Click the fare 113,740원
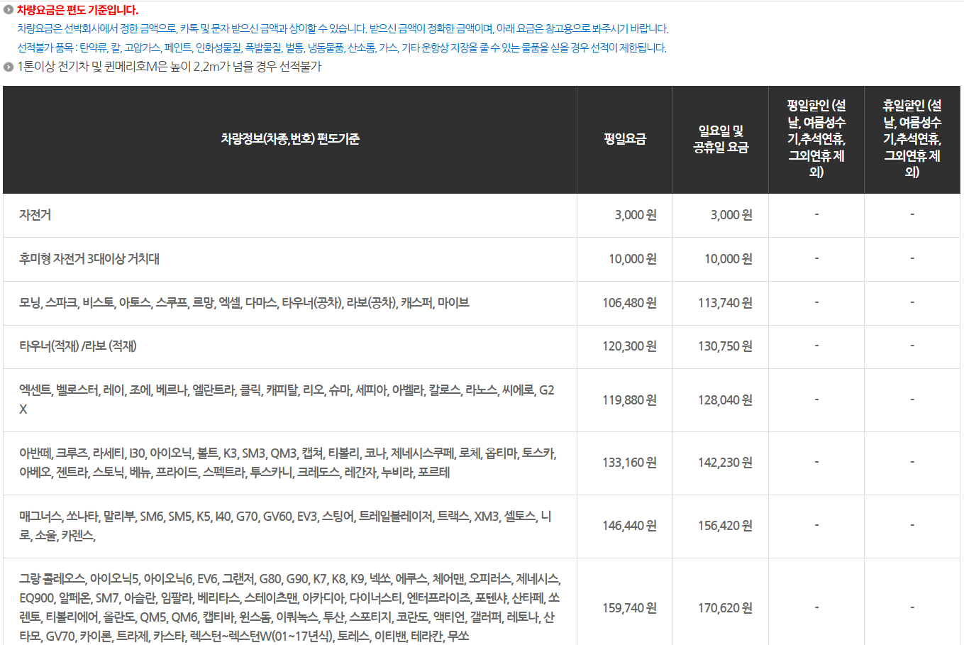 [x=726, y=303]
